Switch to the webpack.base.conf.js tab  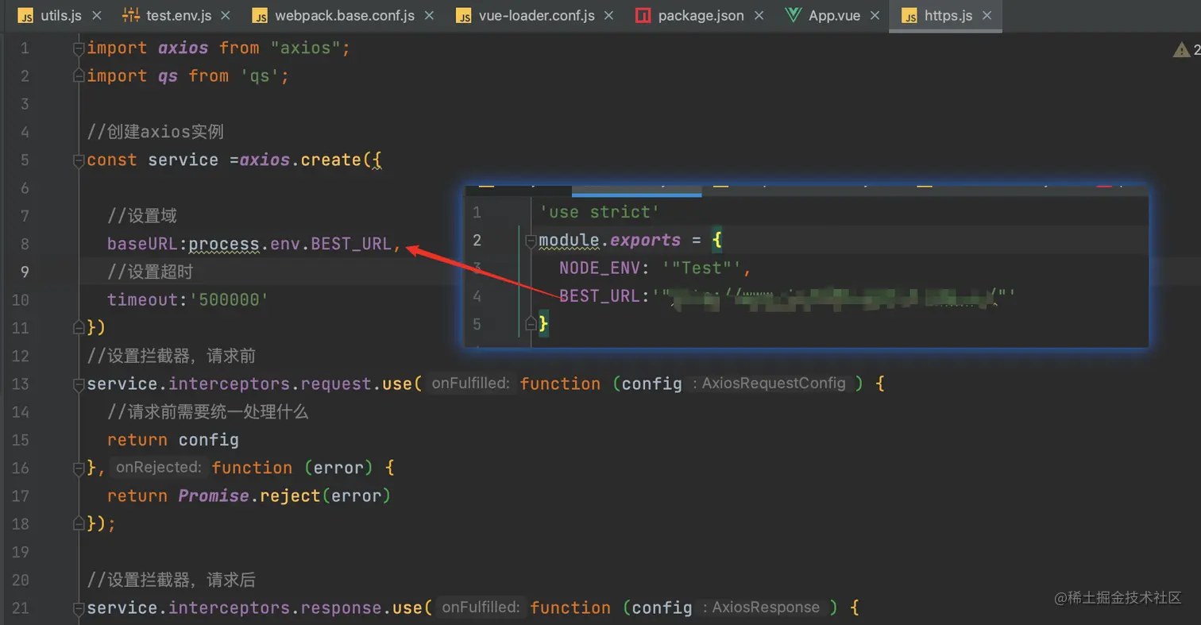[345, 15]
